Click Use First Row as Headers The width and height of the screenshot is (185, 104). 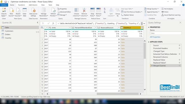point(132,12)
